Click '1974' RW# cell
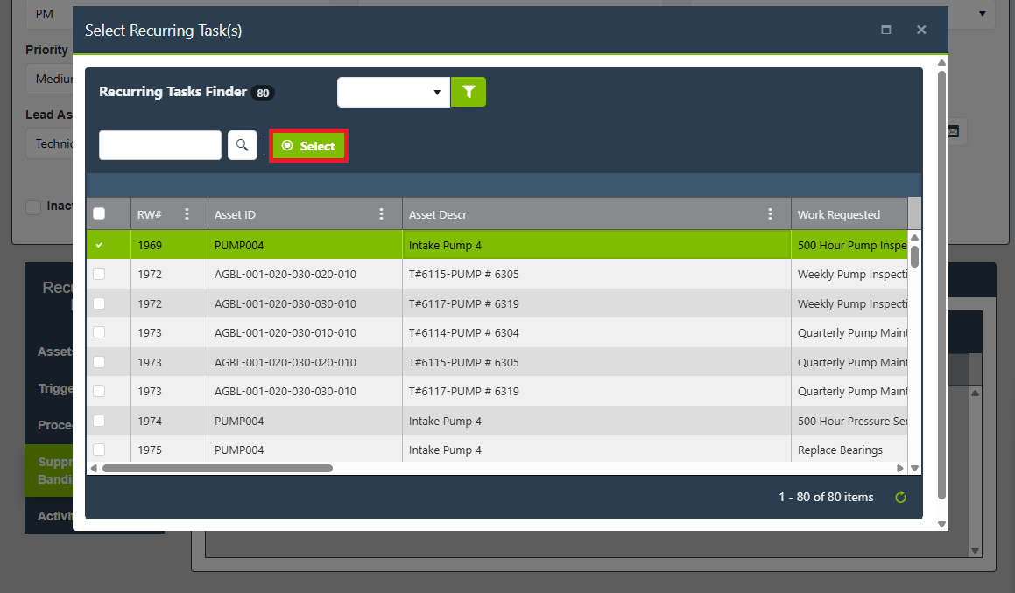This screenshot has height=593, width=1015. click(x=150, y=421)
